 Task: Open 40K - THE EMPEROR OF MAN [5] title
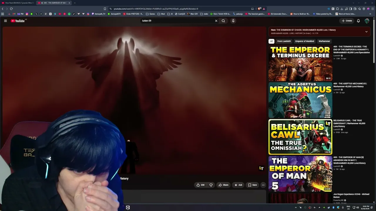[x=349, y=160]
